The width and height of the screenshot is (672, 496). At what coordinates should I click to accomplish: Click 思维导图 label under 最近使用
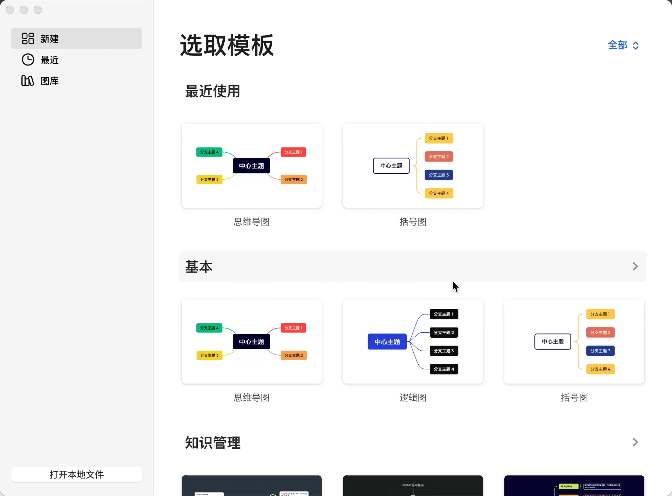252,222
